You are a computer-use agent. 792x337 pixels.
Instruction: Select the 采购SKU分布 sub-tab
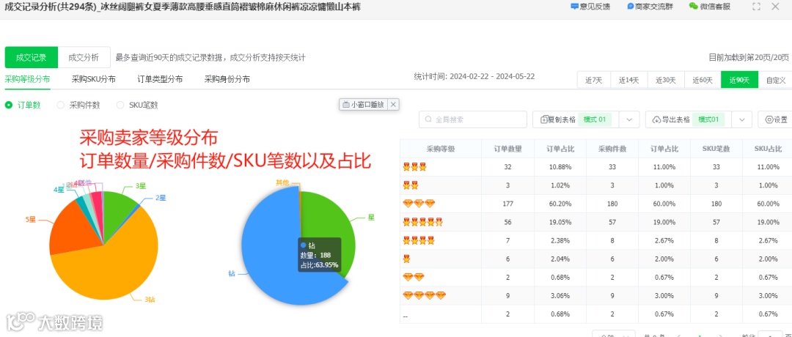click(93, 79)
